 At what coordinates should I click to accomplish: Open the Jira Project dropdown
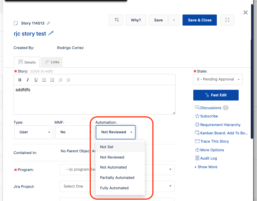click(x=117, y=186)
